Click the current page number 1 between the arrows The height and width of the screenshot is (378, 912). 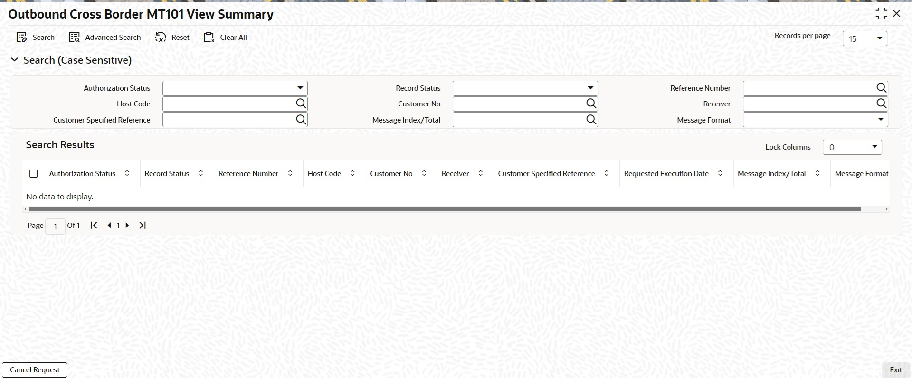tap(118, 226)
